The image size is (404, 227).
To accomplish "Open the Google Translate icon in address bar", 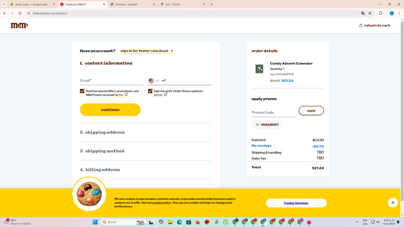I will point(363,13).
